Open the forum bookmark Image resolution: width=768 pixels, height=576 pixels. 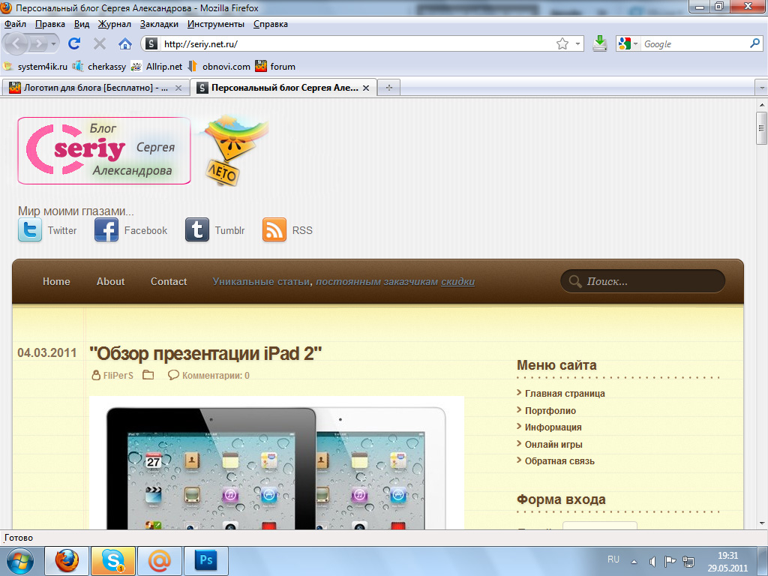pyautogui.click(x=276, y=67)
